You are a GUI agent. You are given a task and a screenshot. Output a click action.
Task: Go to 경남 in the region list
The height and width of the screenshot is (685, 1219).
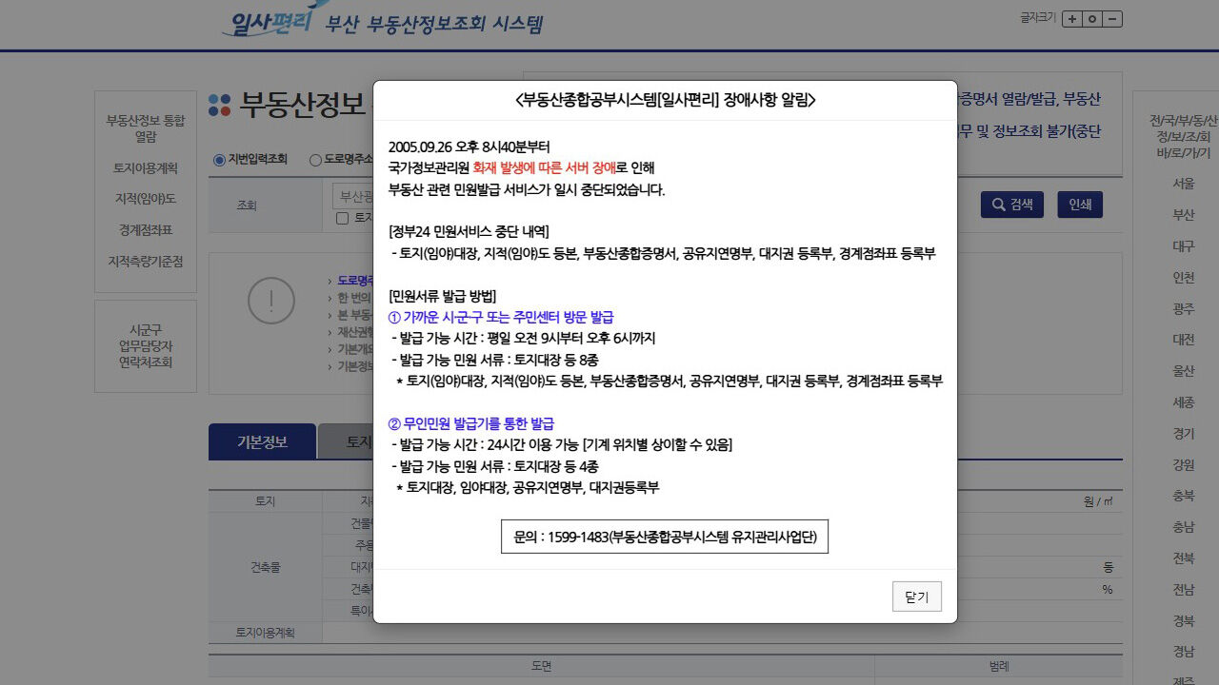tap(1184, 652)
